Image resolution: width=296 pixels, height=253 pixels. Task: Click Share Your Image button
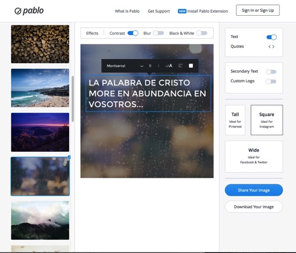coord(254,190)
